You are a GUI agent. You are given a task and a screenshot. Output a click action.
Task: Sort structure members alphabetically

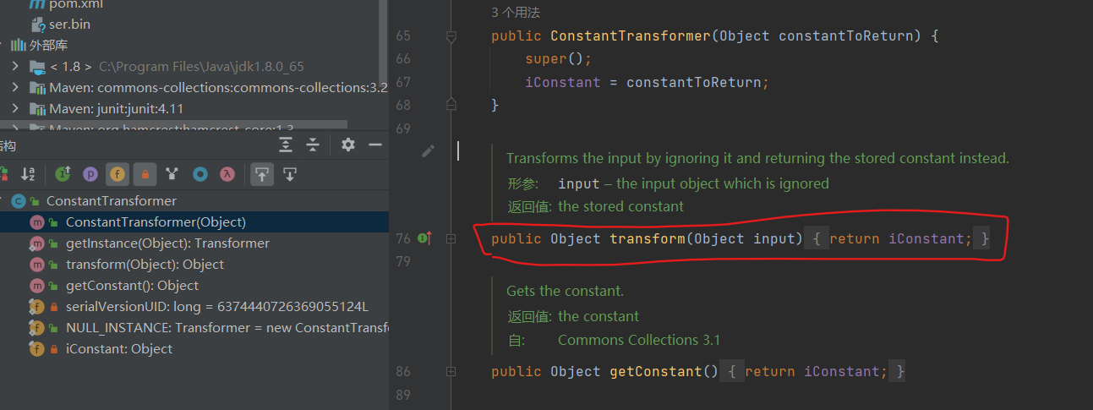pos(28,174)
